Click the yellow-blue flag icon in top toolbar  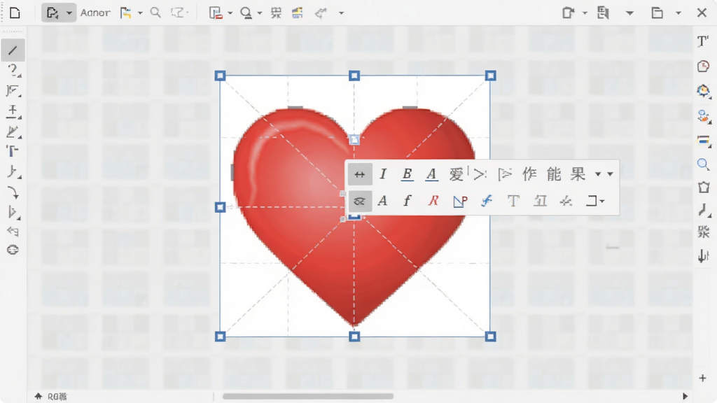coord(126,13)
